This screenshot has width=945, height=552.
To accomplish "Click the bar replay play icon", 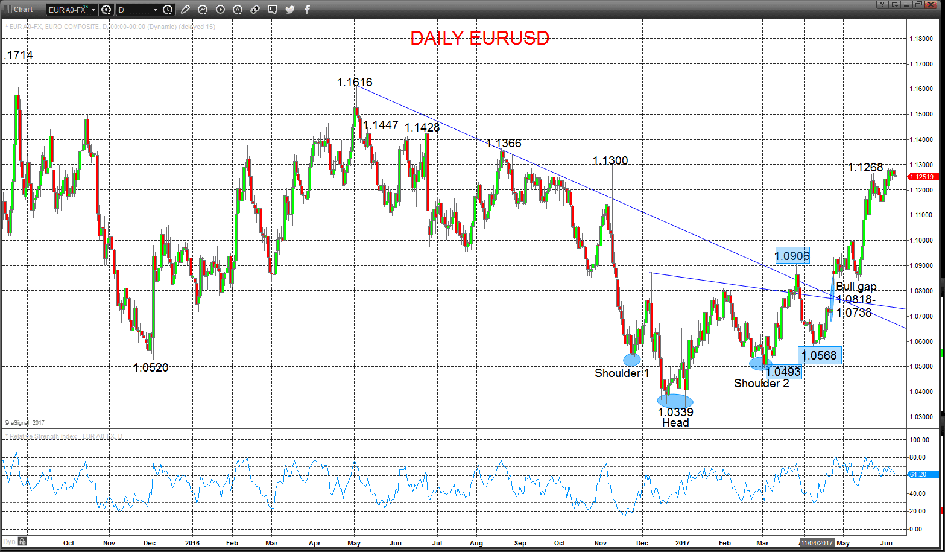I will pyautogui.click(x=220, y=10).
